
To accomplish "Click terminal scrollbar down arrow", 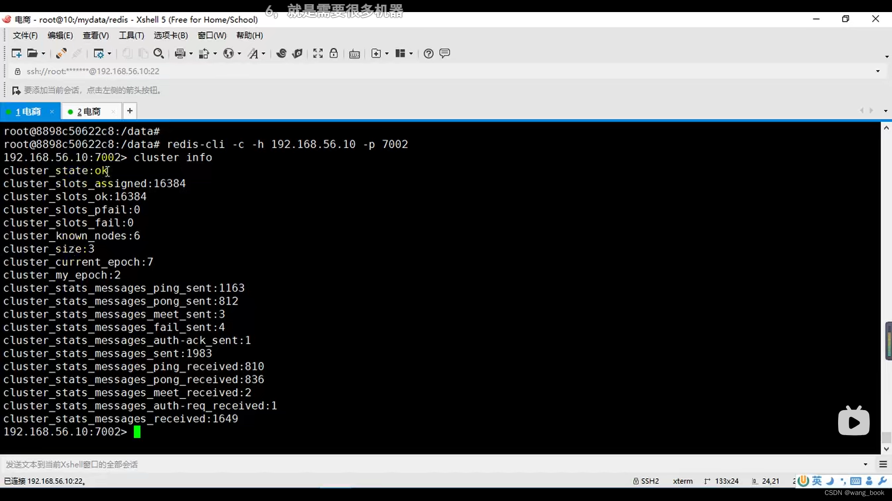I will 886,449.
